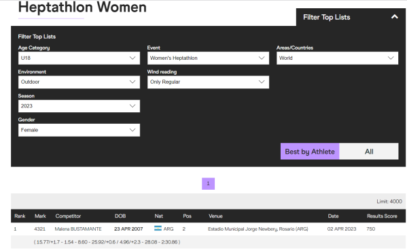Image resolution: width=407 pixels, height=251 pixels.
Task: Select the Best by Athlete toggle
Action: [x=310, y=152]
